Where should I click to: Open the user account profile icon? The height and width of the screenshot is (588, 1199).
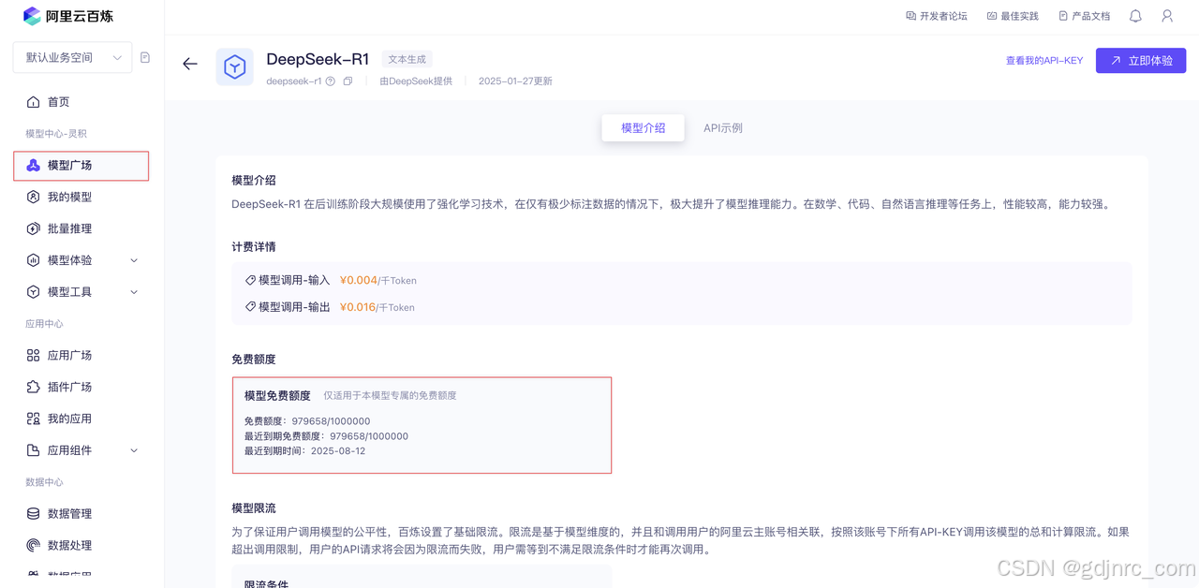[x=1167, y=16]
